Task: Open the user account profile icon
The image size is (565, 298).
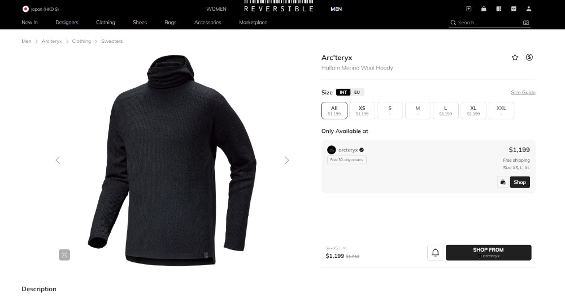Action: coord(529,9)
